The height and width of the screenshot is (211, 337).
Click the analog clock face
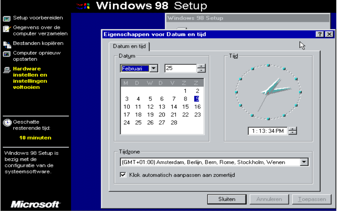(268, 92)
